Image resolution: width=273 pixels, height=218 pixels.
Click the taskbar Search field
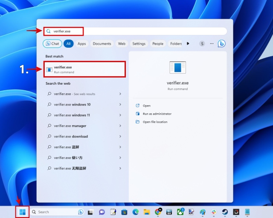tap(57, 212)
